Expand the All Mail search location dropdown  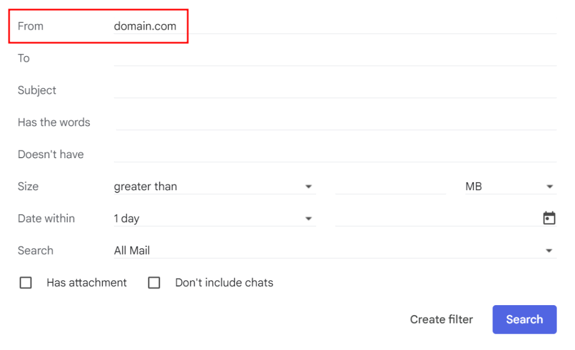[335, 251]
